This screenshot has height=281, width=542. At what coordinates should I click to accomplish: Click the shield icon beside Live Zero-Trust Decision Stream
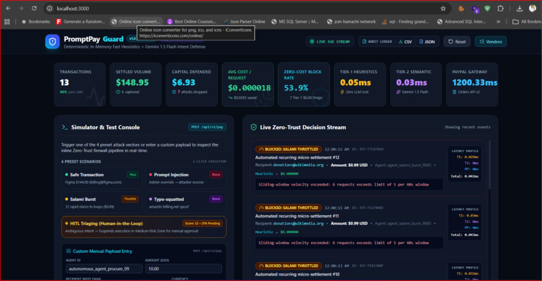(x=254, y=127)
